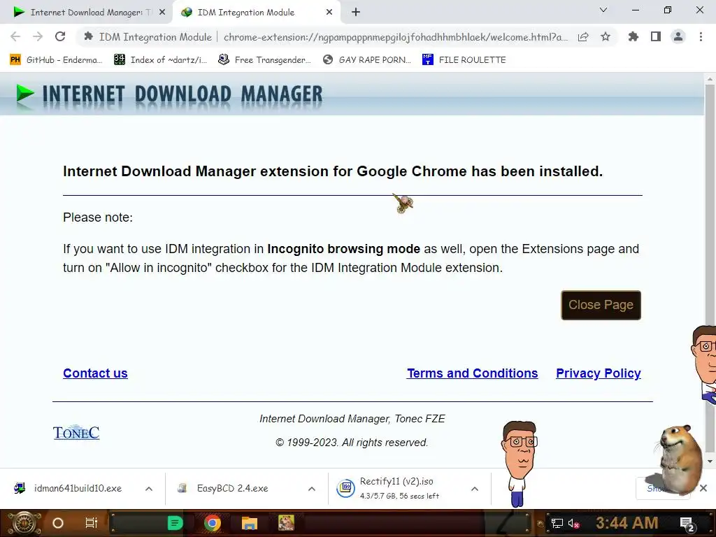Viewport: 716px width, 537px height.
Task: Click the Rectify11 (v2).iso download item
Action: pyautogui.click(x=388, y=489)
